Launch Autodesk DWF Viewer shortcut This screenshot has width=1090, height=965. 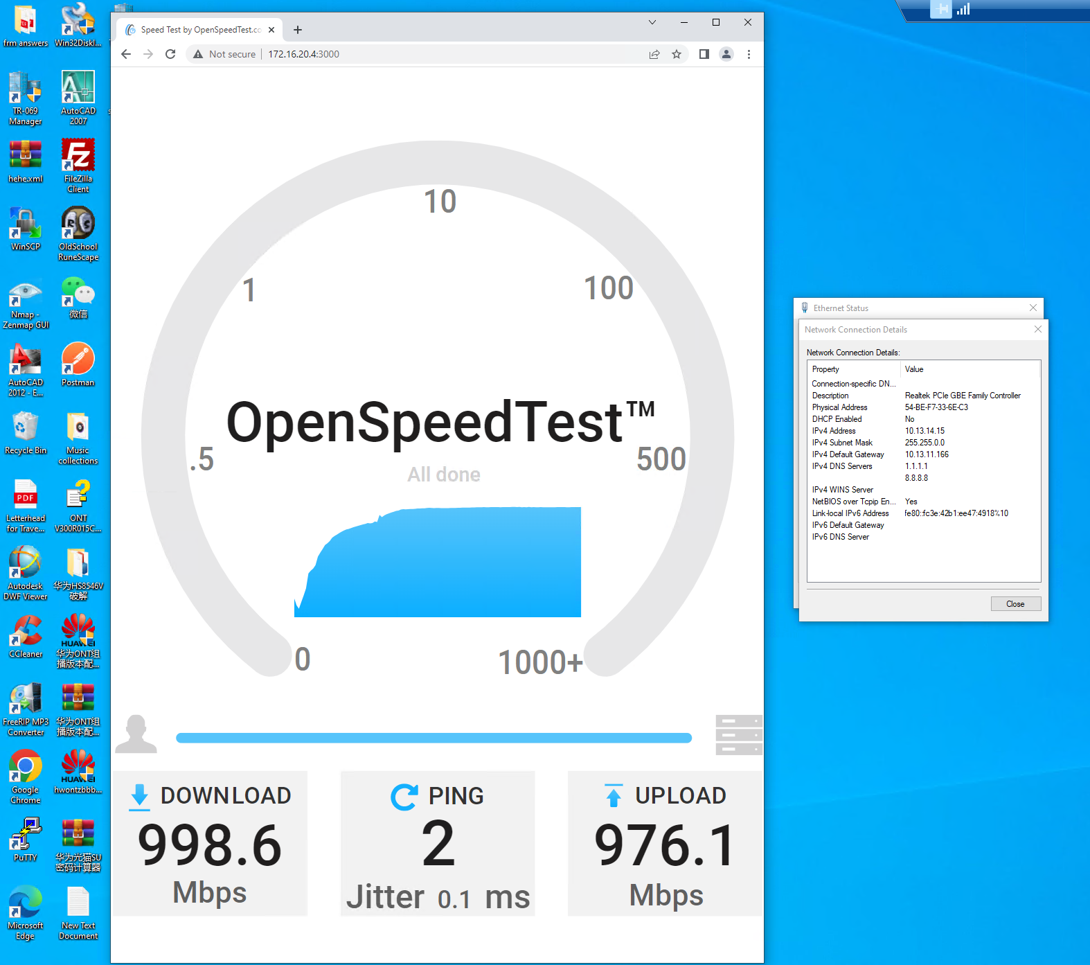tap(26, 574)
